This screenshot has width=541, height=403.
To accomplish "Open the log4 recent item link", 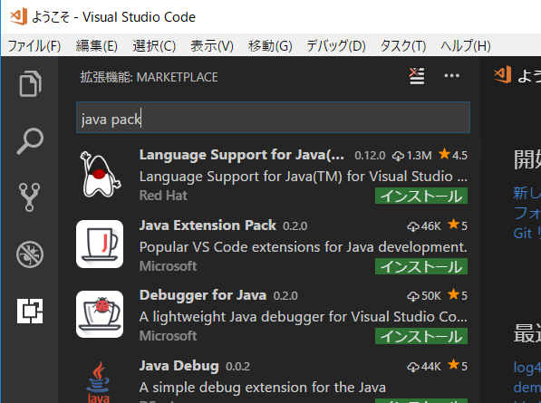I will tap(527, 368).
